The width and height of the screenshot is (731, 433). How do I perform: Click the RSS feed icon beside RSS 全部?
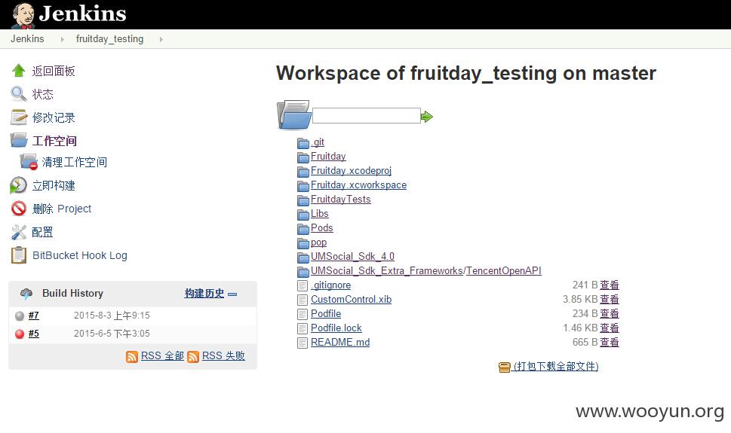tap(132, 357)
